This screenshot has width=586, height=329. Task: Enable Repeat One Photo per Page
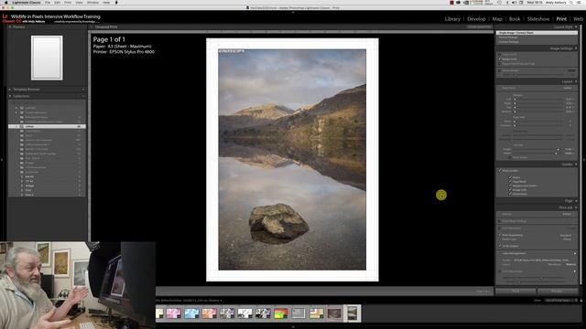(500, 64)
